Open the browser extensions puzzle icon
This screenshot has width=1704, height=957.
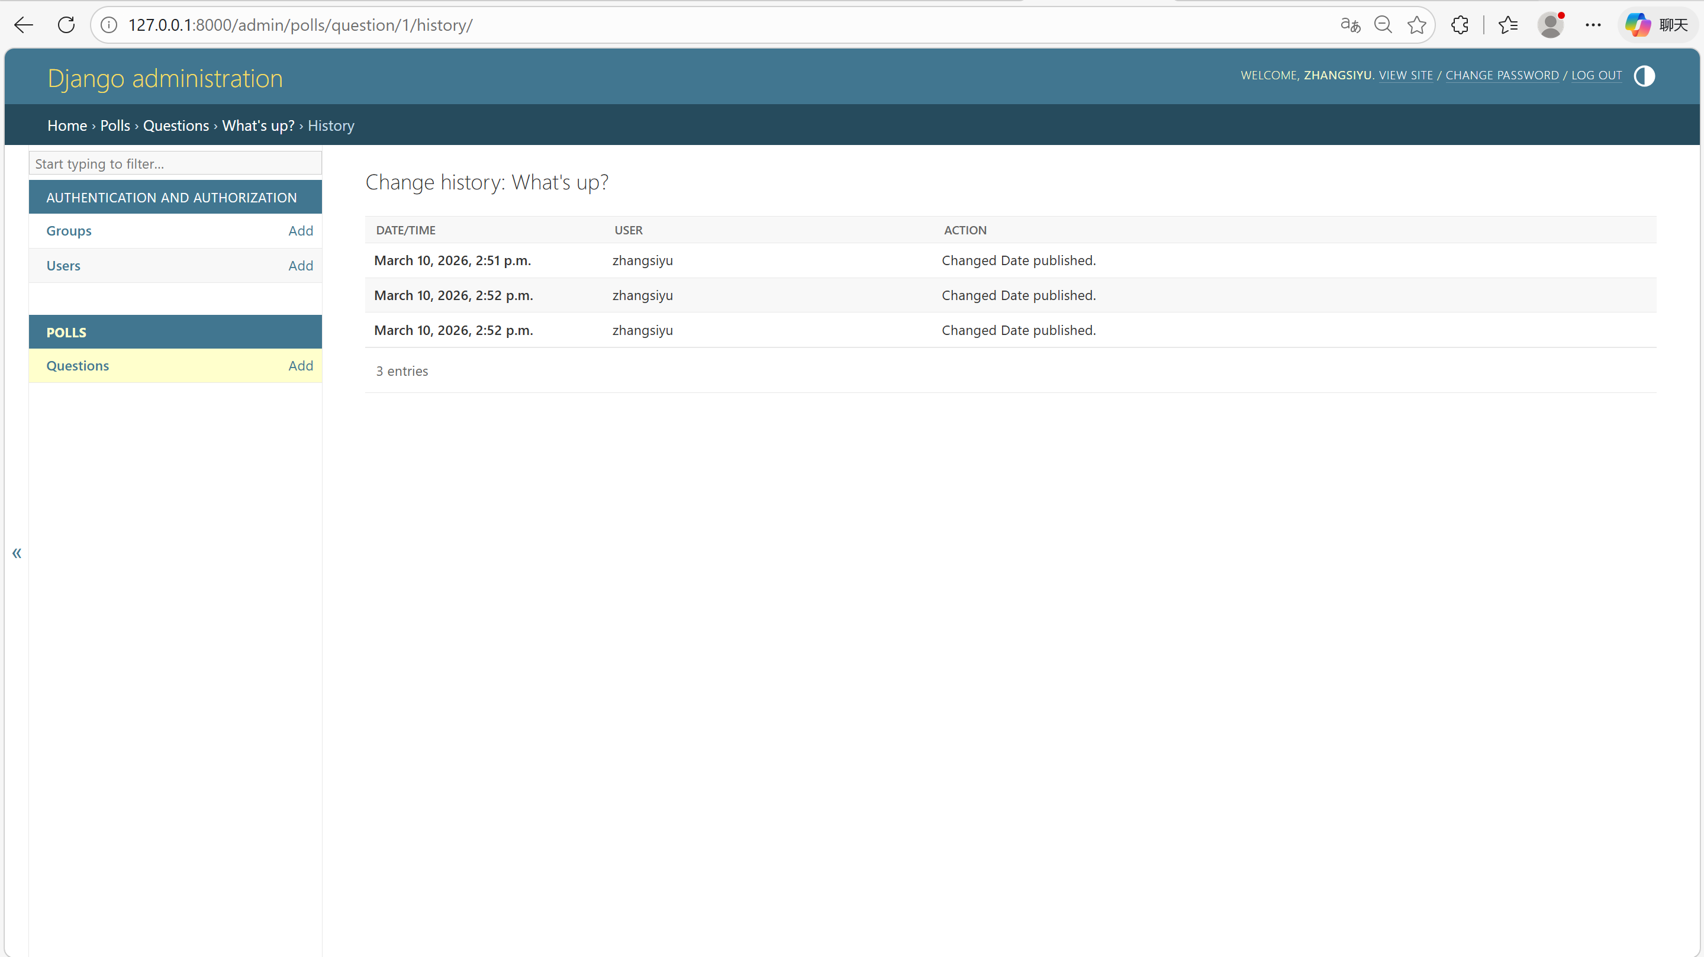(x=1460, y=25)
